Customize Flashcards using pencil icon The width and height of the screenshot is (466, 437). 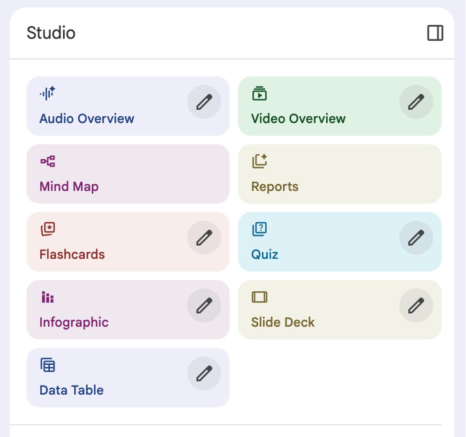(x=204, y=238)
